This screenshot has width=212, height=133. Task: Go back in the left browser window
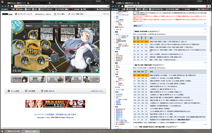point(2,6)
